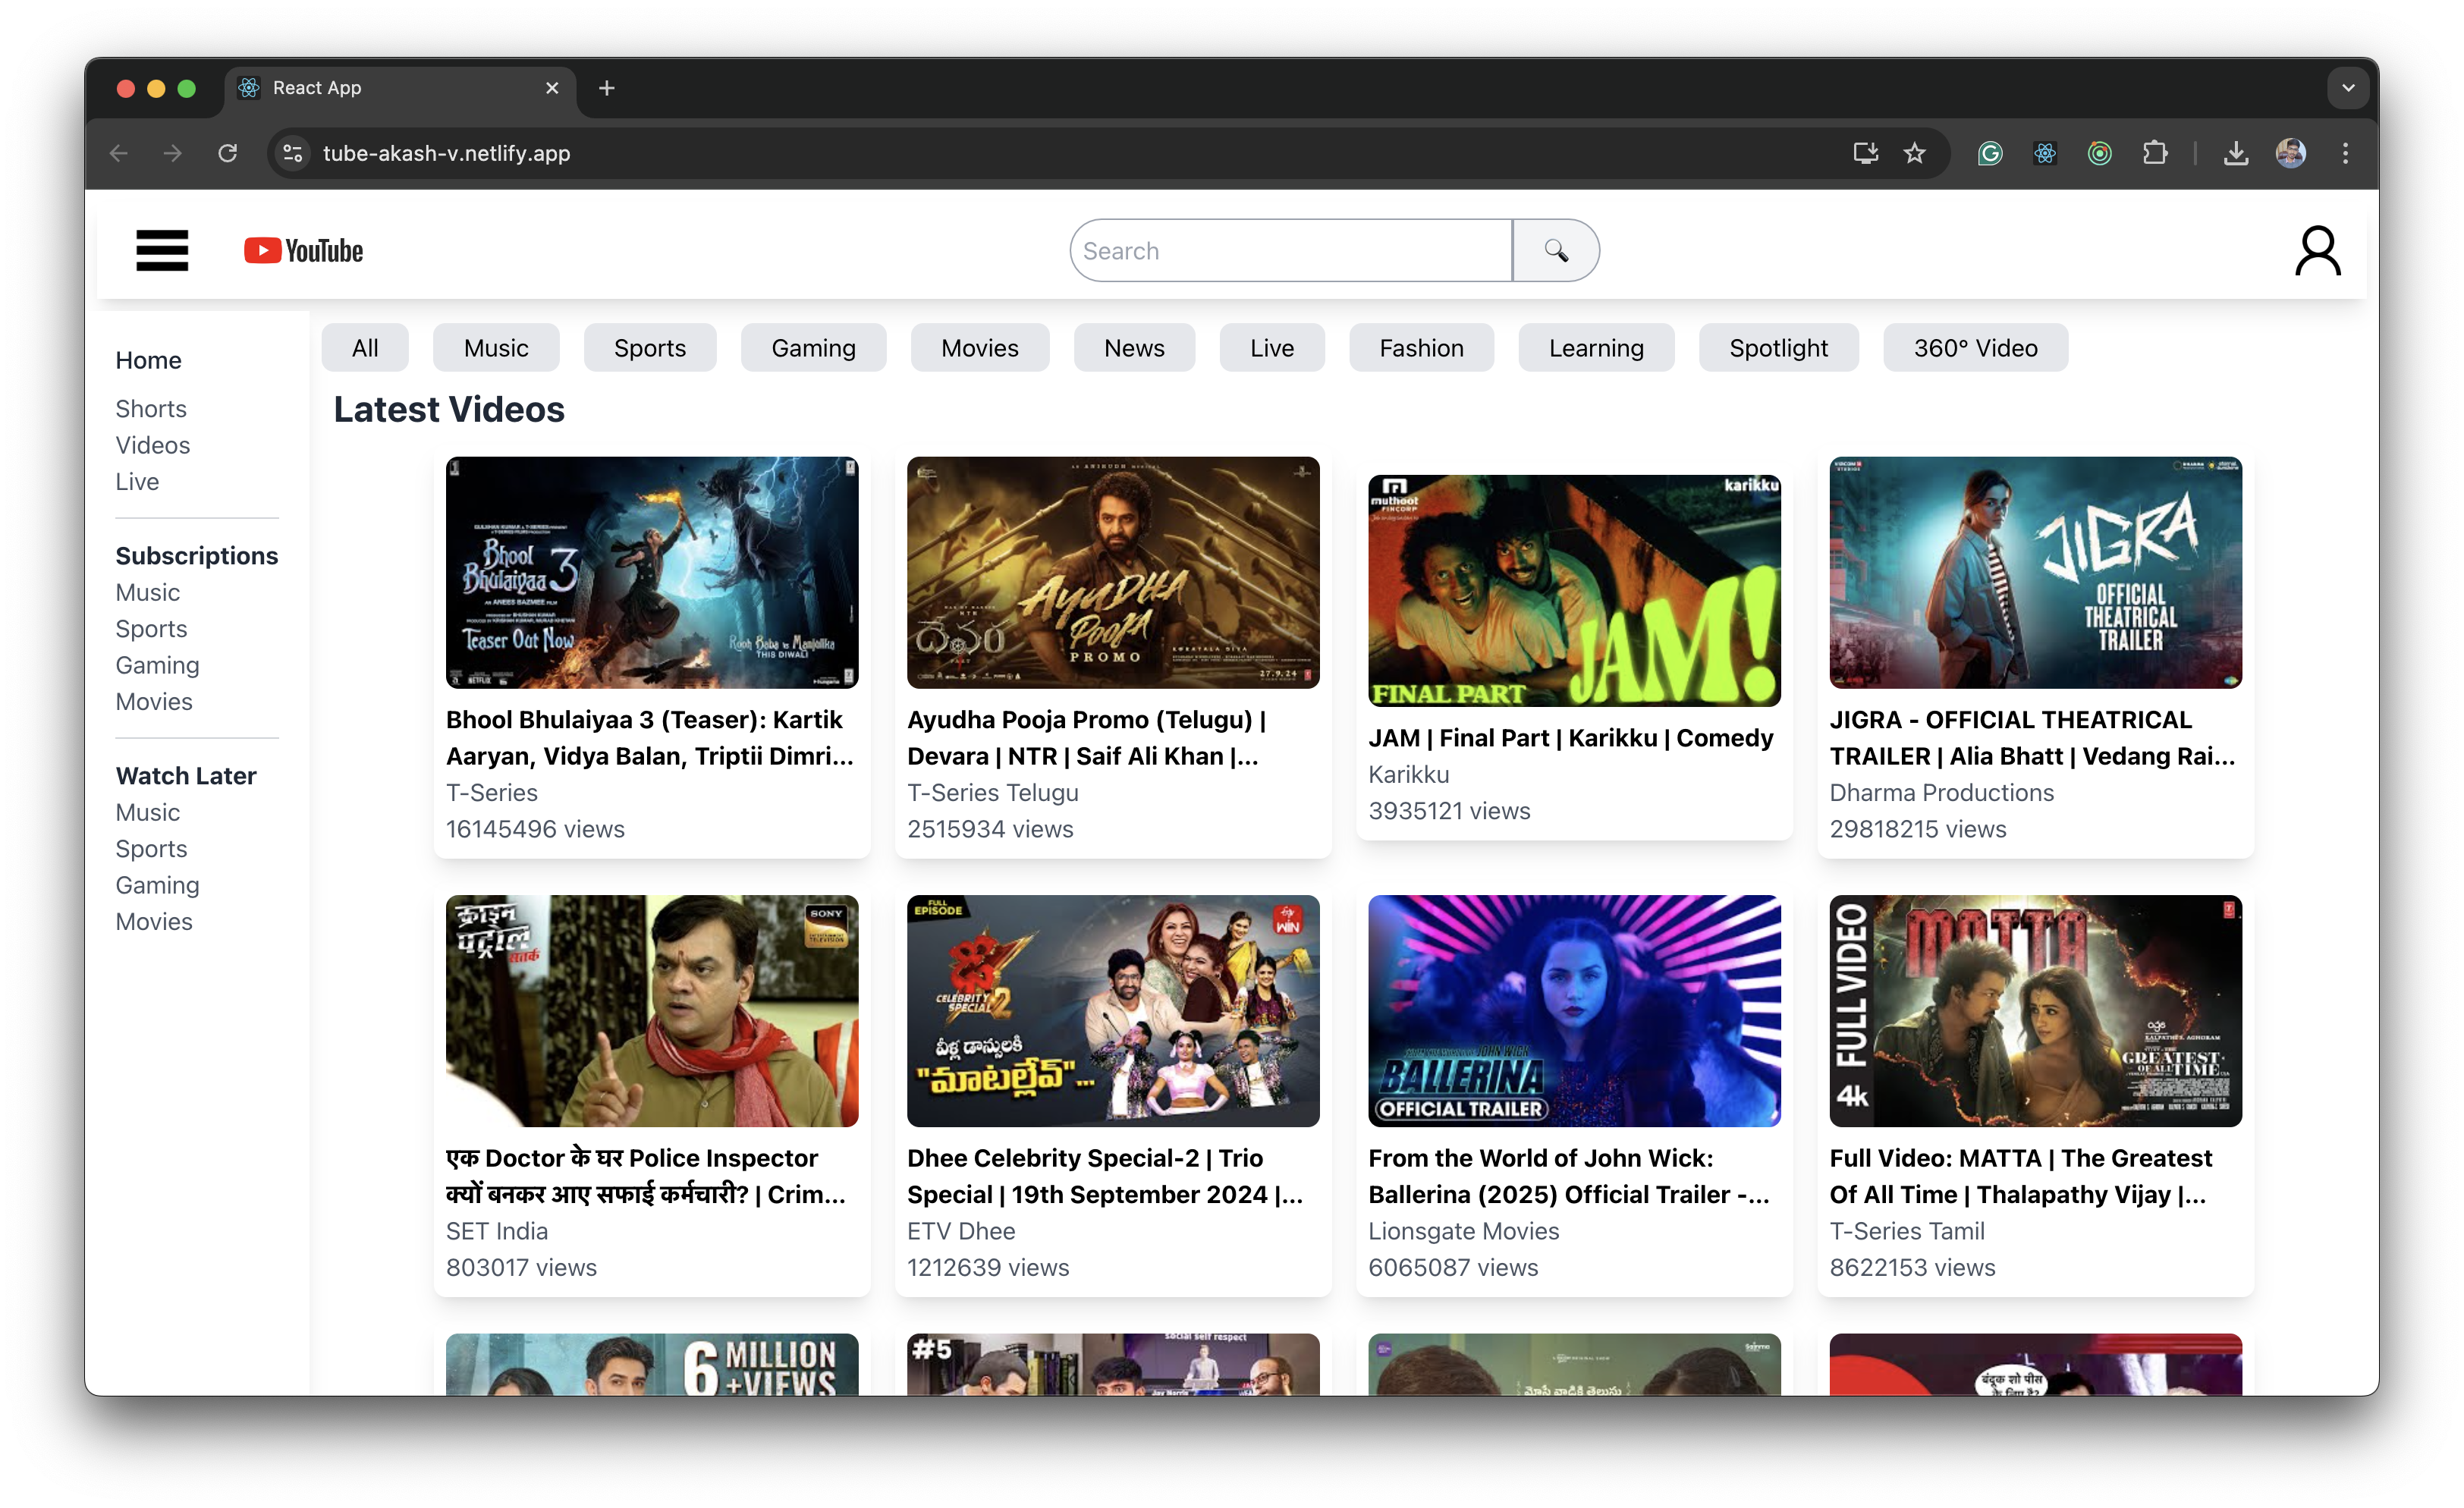Select the News category chip
The width and height of the screenshot is (2464, 1508).
(x=1134, y=348)
